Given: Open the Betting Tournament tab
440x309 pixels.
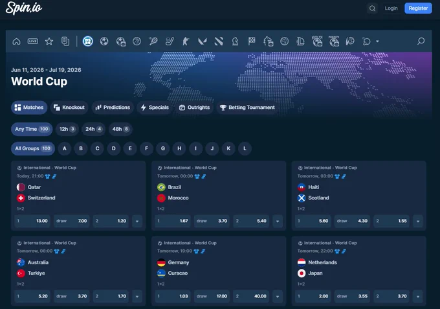Looking at the screenshot, I should tap(247, 108).
